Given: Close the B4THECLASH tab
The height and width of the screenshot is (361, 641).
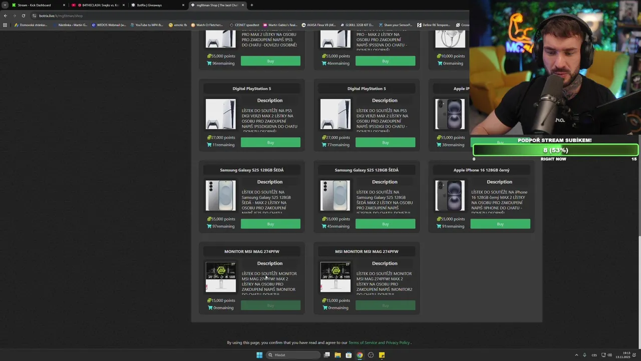Looking at the screenshot, I should coord(123,5).
